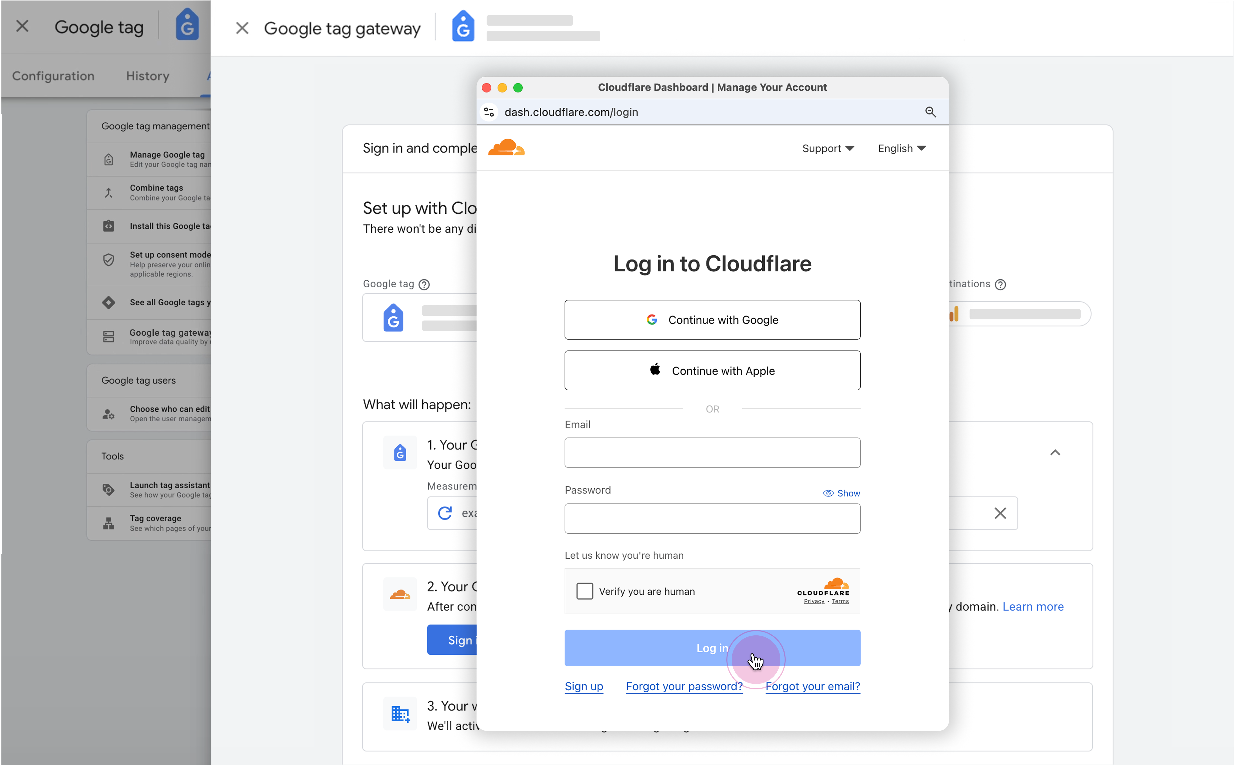Viewport: 1234px width, 765px height.
Task: Click step 2 Cloudflare cloud icon
Action: click(x=400, y=594)
